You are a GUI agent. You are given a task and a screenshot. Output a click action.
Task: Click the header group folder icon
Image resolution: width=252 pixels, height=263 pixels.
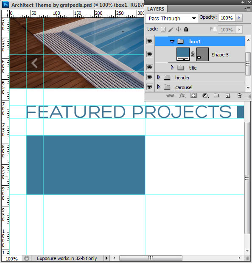point(167,77)
